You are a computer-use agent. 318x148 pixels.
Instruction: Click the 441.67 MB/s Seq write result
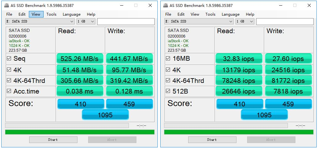click(x=129, y=59)
